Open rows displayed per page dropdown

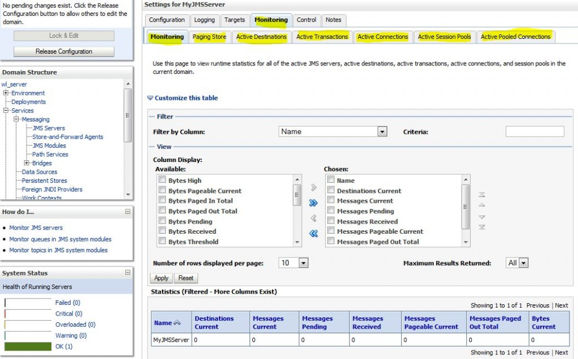point(294,263)
